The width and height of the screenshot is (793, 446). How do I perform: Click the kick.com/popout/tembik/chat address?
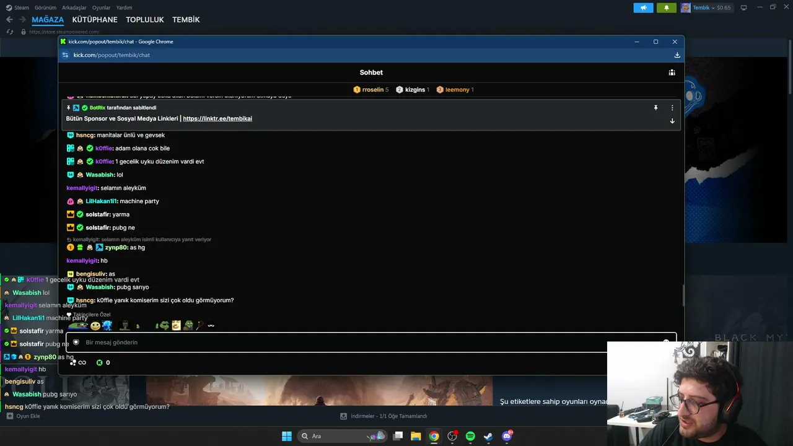[x=112, y=55]
